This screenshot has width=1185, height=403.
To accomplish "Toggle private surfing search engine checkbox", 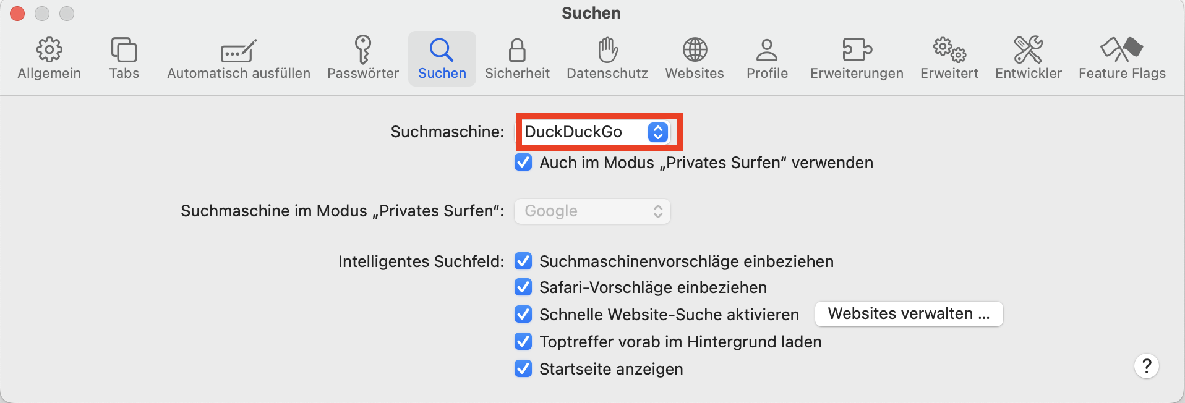I will click(x=523, y=163).
